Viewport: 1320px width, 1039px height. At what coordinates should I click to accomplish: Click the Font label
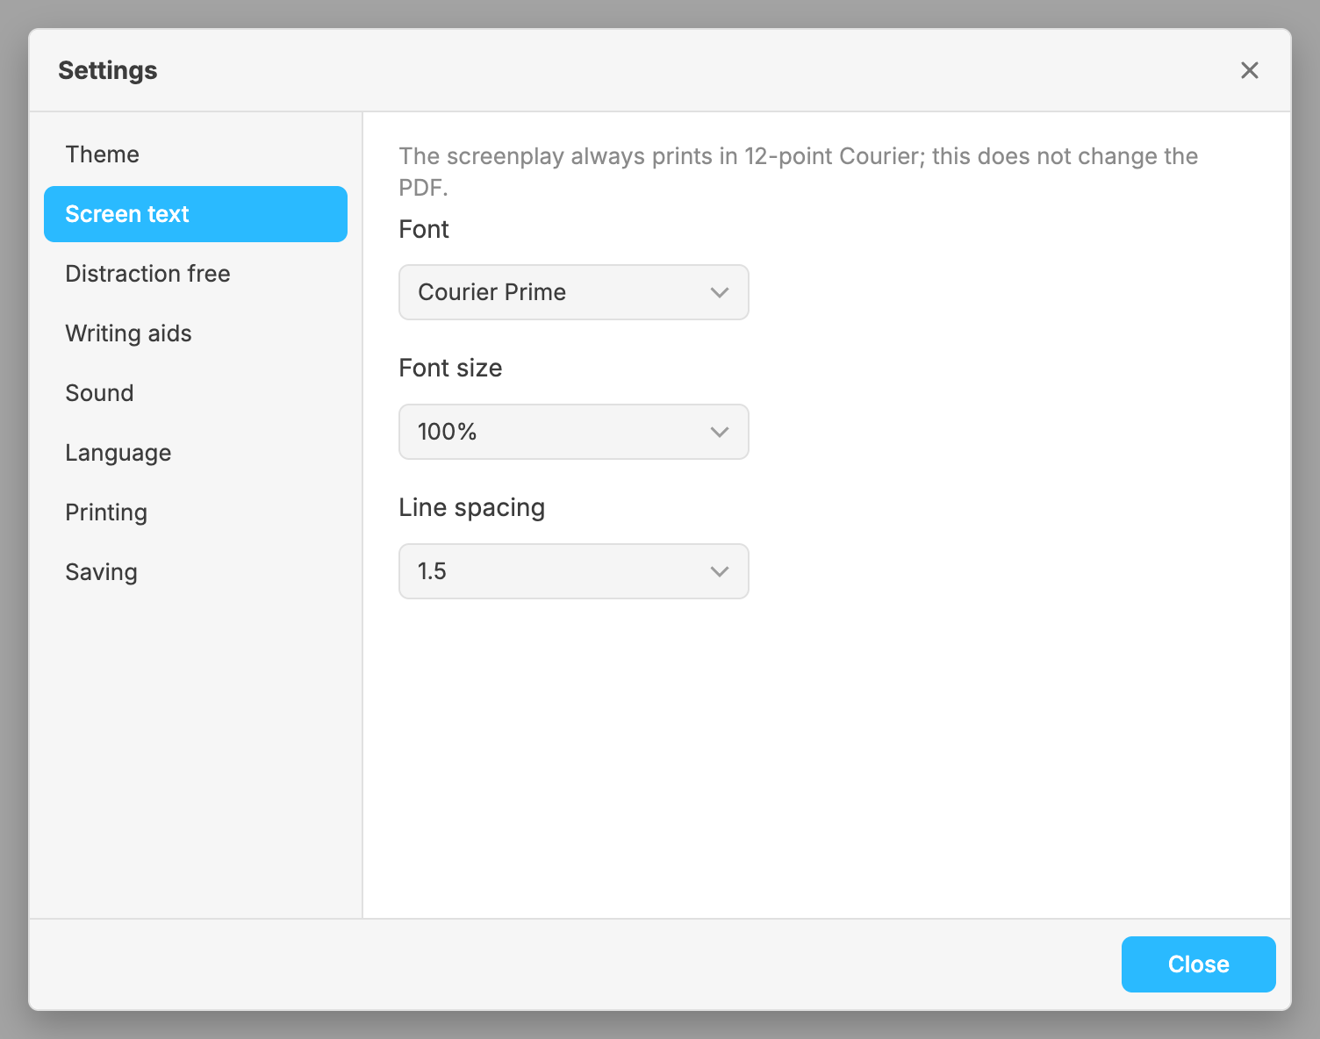tap(424, 229)
